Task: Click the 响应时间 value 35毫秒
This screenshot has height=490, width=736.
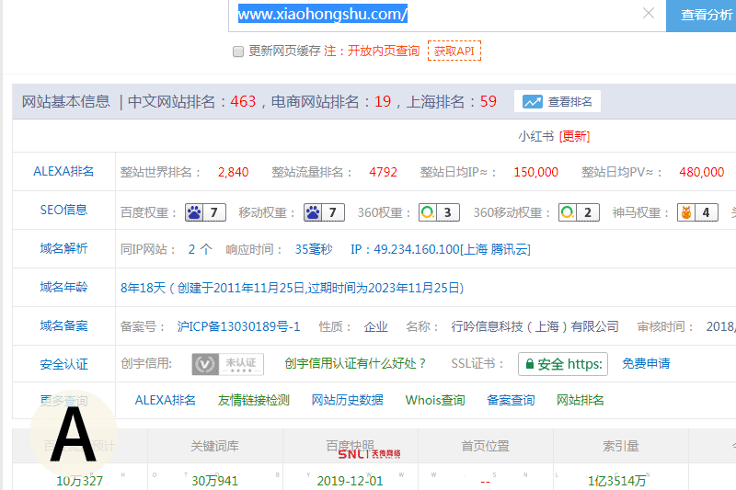Action: point(314,249)
